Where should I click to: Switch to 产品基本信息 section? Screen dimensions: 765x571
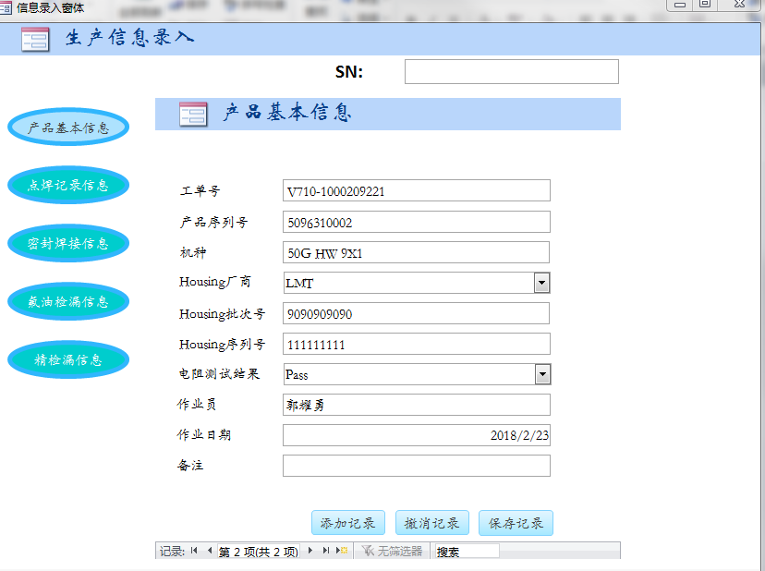tap(68, 128)
